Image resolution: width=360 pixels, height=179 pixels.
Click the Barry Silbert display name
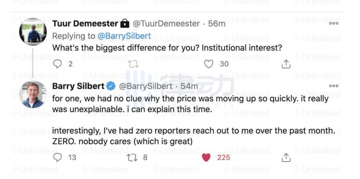click(78, 86)
